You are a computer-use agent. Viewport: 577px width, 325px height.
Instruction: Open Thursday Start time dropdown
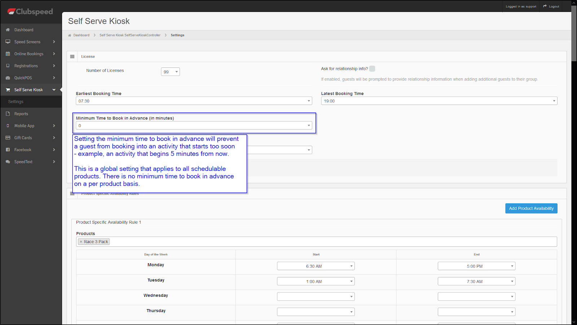point(316,312)
